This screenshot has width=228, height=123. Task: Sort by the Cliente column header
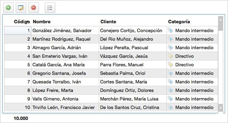point(108,22)
